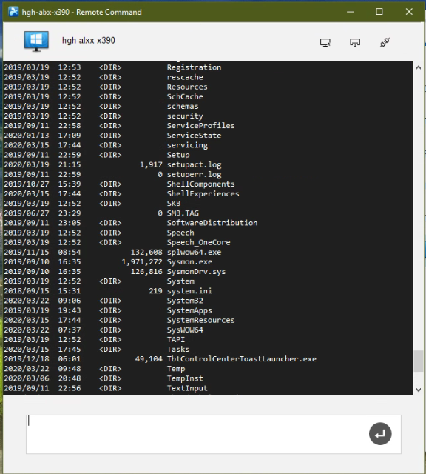Click the SoftwareDistribution directory line

[x=130, y=223]
